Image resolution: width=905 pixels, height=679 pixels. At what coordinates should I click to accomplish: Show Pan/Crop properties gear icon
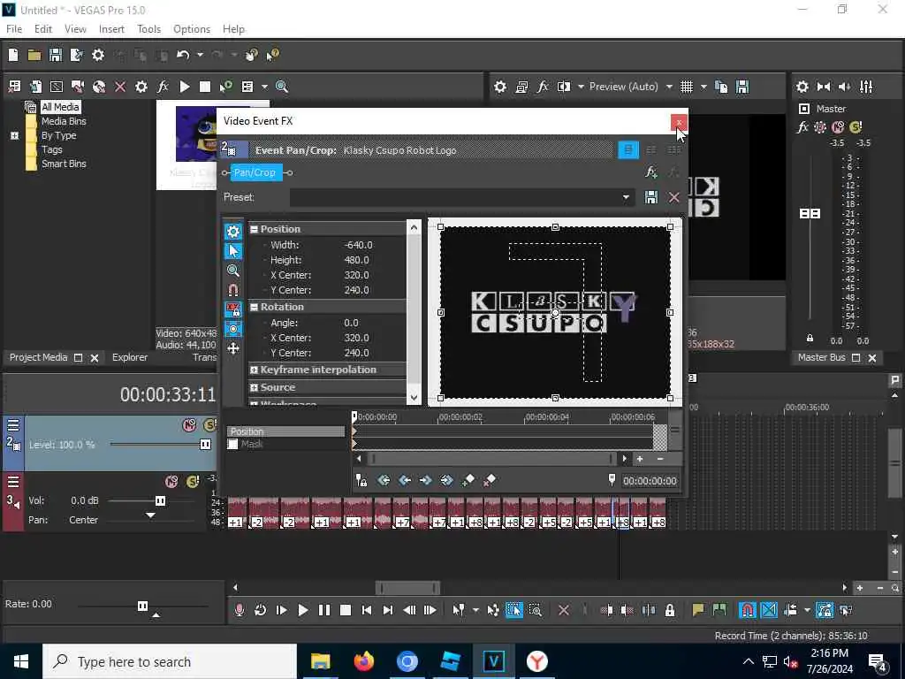pos(233,232)
